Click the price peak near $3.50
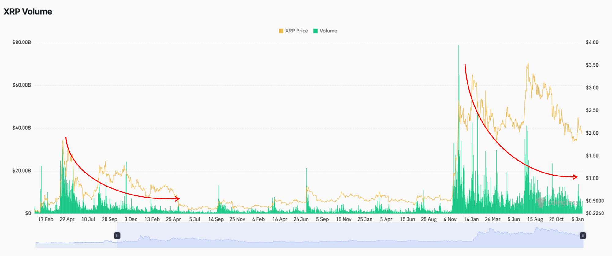This screenshot has width=612, height=256. pos(528,64)
